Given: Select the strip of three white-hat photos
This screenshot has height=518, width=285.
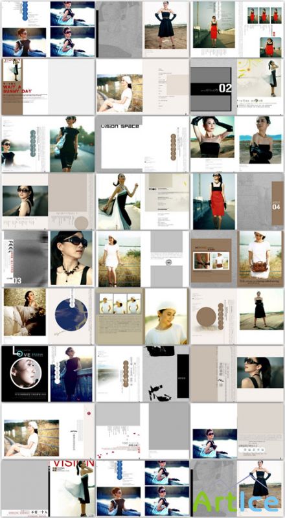Looking at the screenshot, I should (x=120, y=303).
